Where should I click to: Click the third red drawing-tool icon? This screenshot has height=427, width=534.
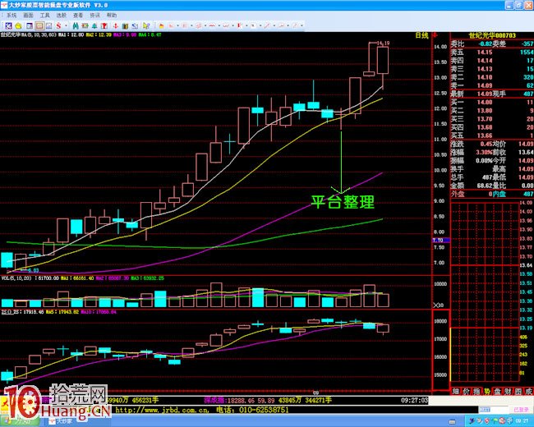click(x=199, y=25)
